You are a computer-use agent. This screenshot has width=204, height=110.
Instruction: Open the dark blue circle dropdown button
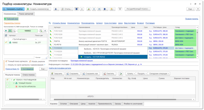[x=105, y=9]
